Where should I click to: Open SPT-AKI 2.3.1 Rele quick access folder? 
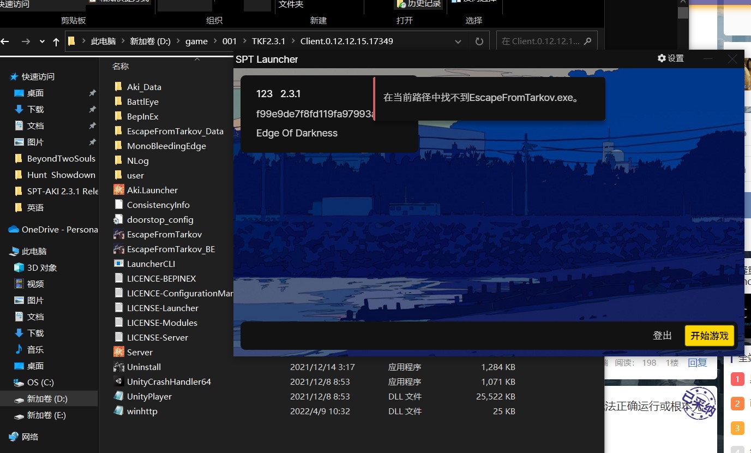[x=63, y=191]
